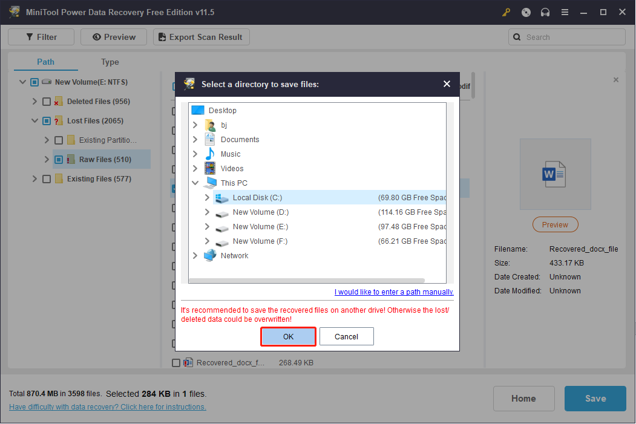The image size is (636, 424).
Task: Click the magnifier icon in the search box
Action: tap(517, 37)
